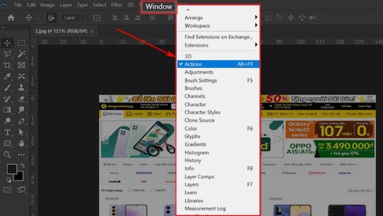Select the Move tool in the toolbox
This screenshot has width=383, height=216.
click(8, 43)
